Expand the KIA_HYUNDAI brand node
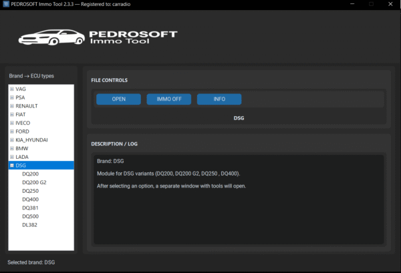 click(x=12, y=140)
